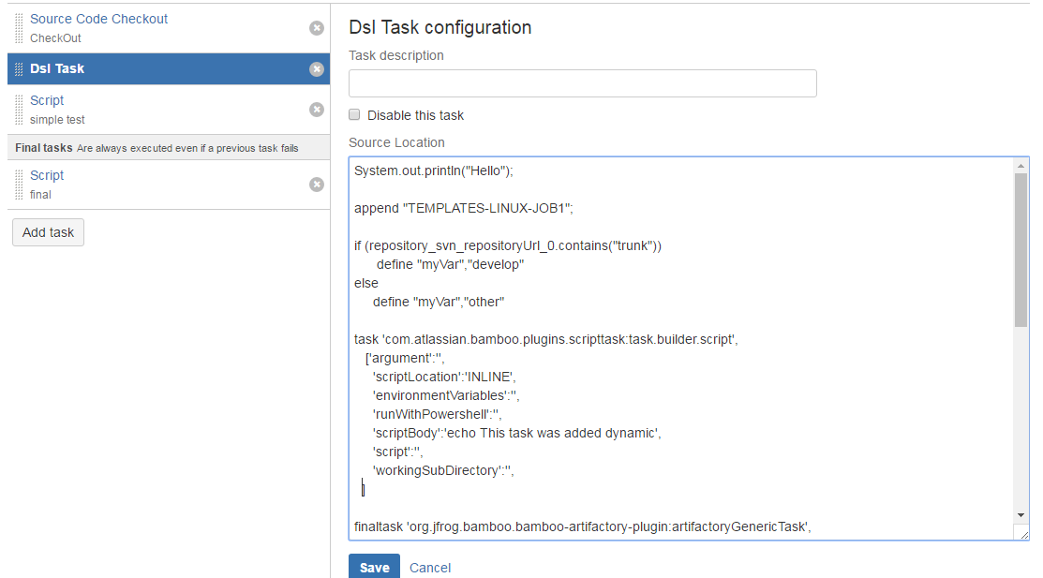Open the Source Code Checkout task settings
The height and width of the screenshot is (578, 1043).
click(x=98, y=19)
